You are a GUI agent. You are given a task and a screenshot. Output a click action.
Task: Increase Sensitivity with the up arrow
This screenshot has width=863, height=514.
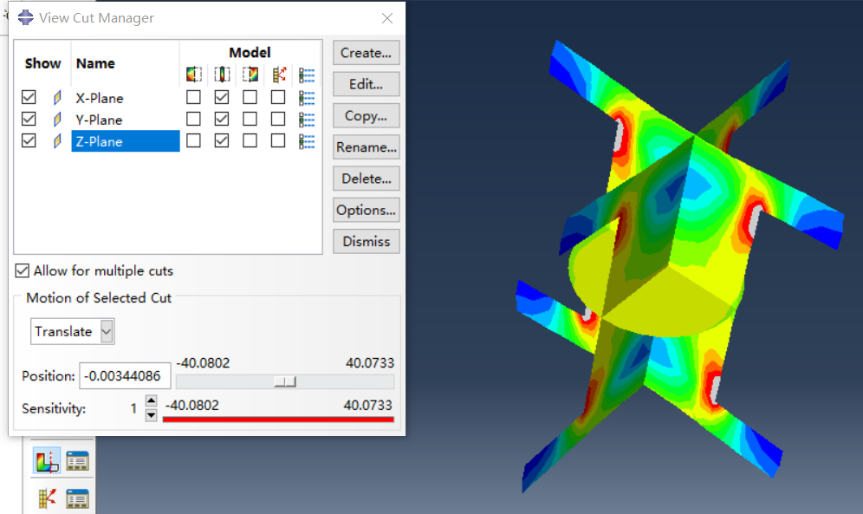tap(151, 400)
